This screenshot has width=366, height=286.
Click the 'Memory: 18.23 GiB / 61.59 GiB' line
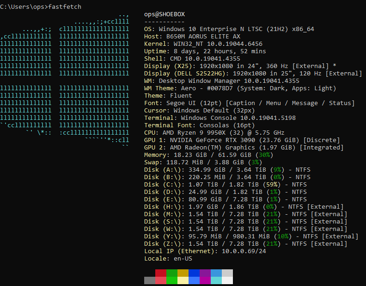pyautogui.click(x=209, y=155)
